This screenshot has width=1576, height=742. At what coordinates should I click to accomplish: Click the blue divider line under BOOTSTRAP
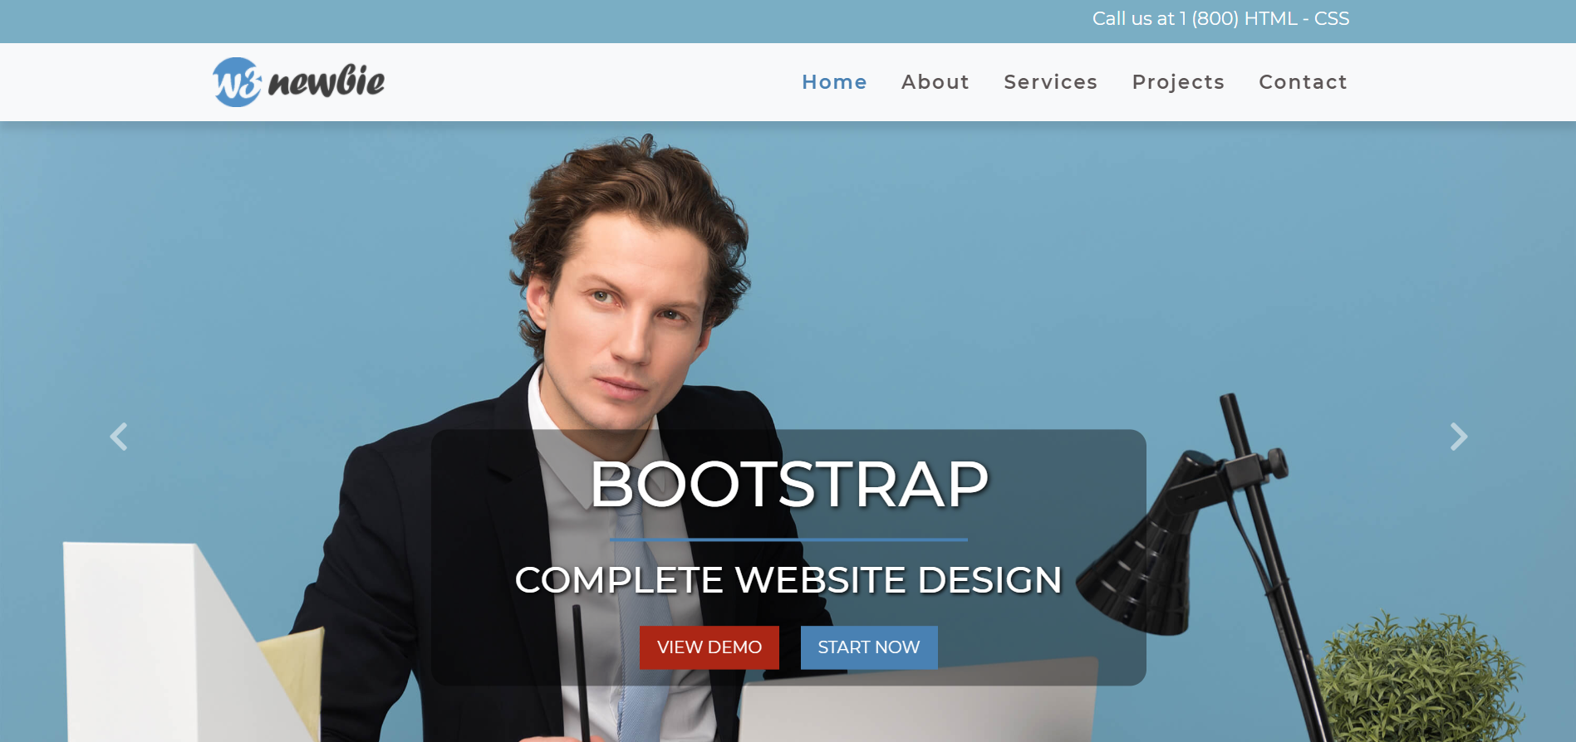click(x=788, y=539)
